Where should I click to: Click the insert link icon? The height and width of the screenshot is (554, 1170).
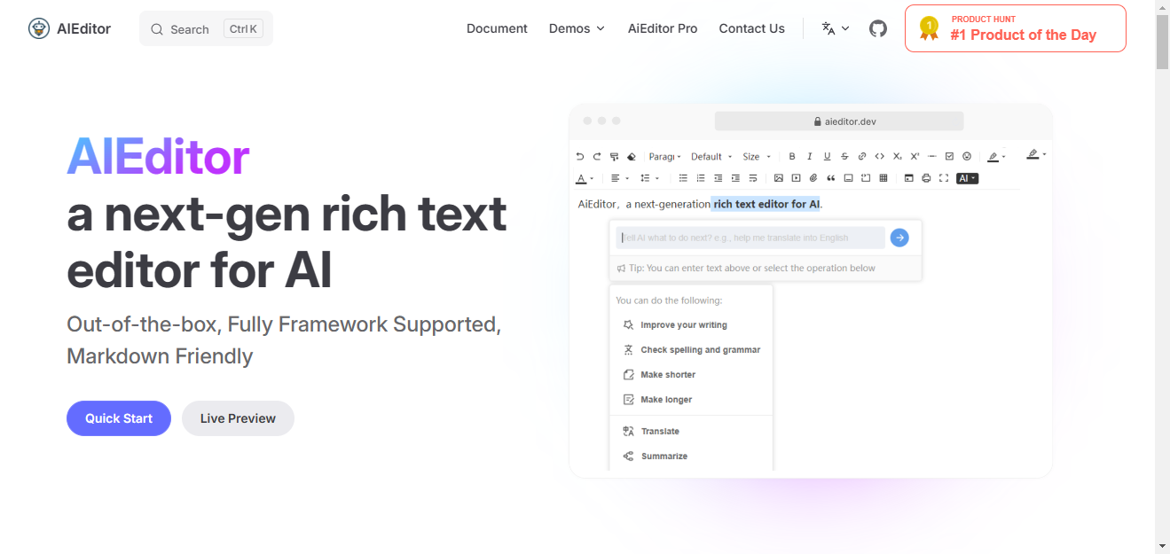[862, 157]
